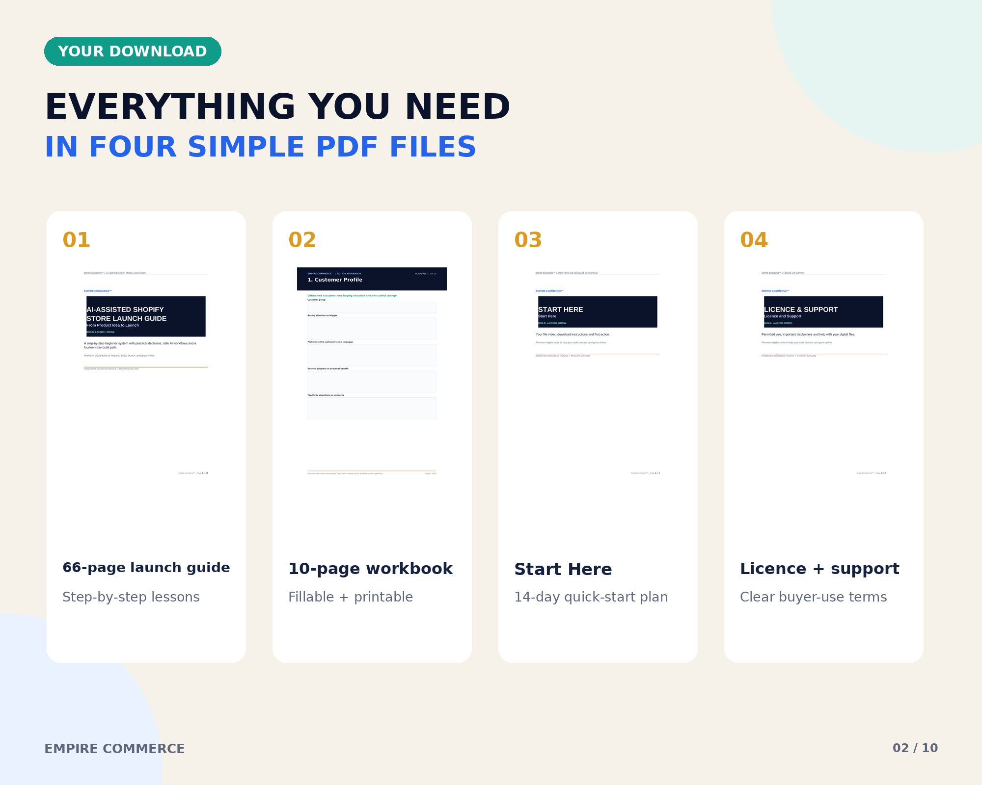982x785 pixels.
Task: Click the EMPIRE COMMERCE footer label
Action: [x=114, y=749]
